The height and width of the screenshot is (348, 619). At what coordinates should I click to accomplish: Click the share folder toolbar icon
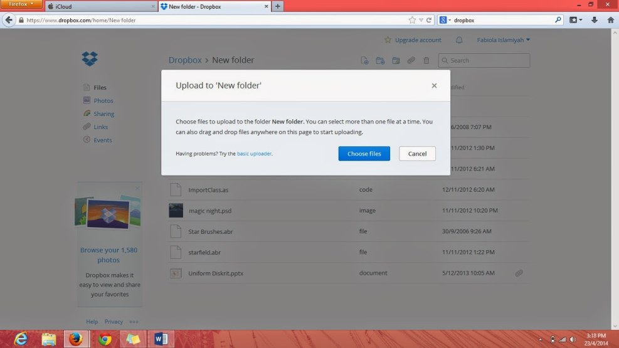pyautogui.click(x=396, y=61)
